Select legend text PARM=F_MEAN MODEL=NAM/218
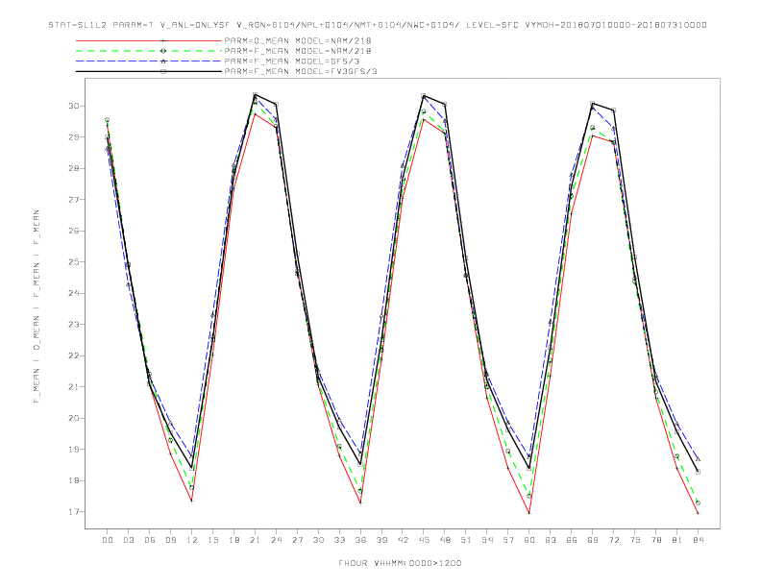 click(298, 51)
